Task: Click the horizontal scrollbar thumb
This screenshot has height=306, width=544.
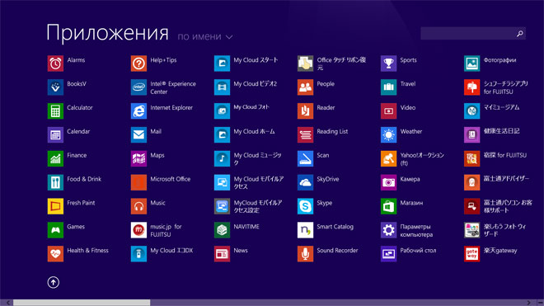Action: (x=82, y=303)
